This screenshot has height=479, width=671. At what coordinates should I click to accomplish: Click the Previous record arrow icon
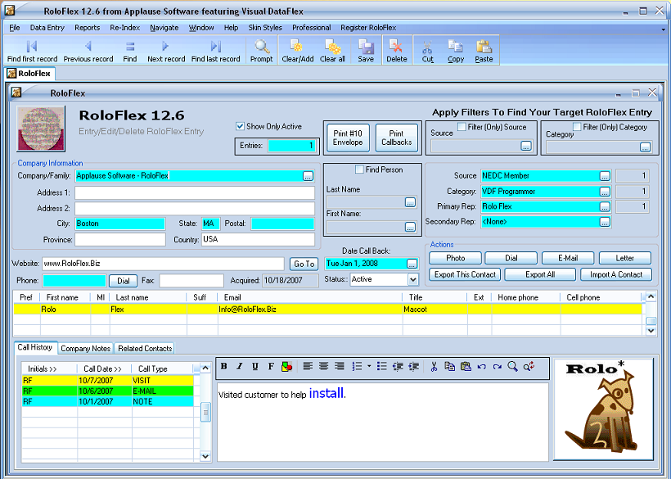88,46
